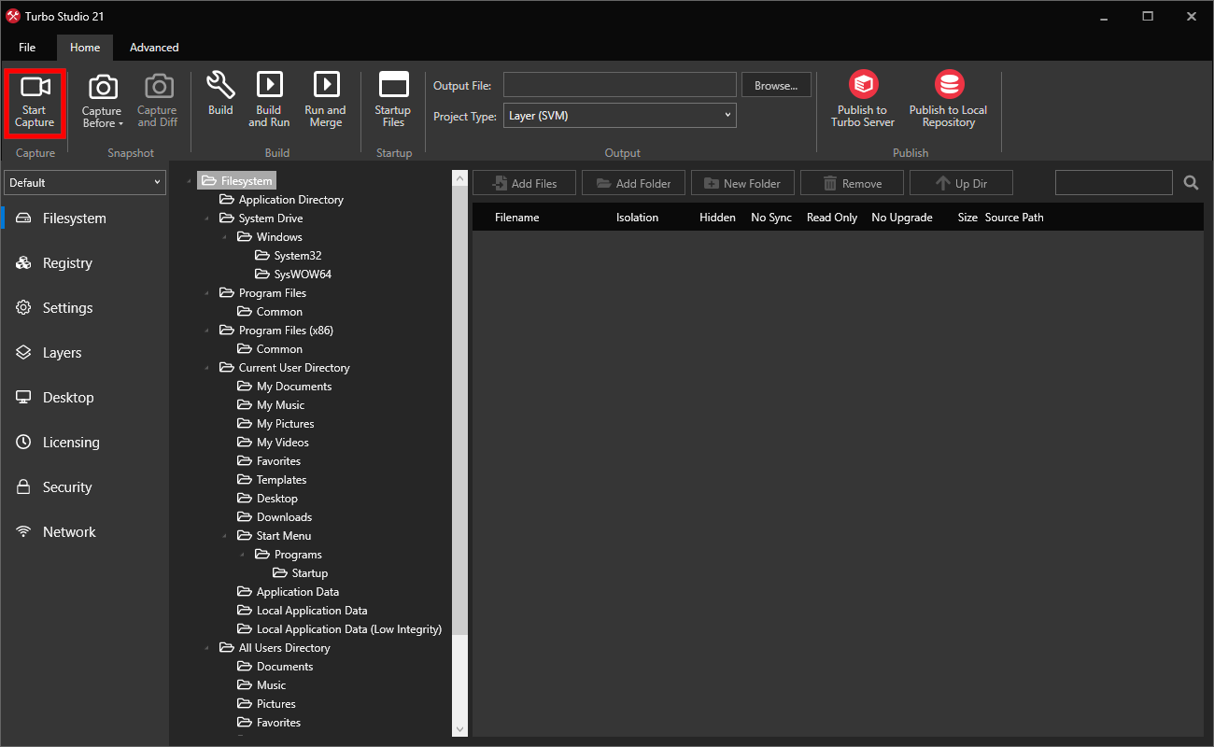Open the File menu

coord(27,47)
